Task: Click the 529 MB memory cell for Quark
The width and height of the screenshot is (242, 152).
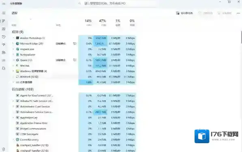Action: [x=100, y=60]
